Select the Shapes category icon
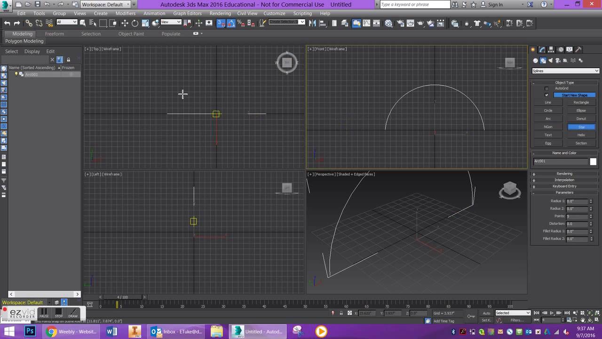The width and height of the screenshot is (602, 339). point(543,60)
